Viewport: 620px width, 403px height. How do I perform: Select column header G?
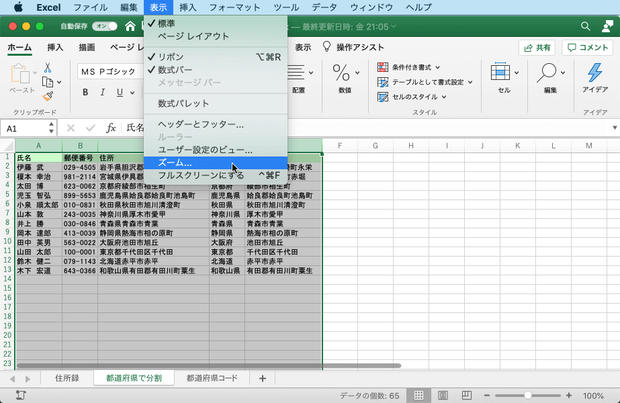point(375,146)
